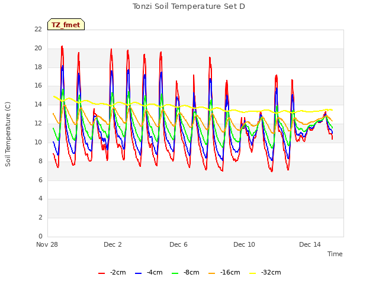Click the Time axis label
Viewport: 379px width, 284px height.
[x=335, y=254]
